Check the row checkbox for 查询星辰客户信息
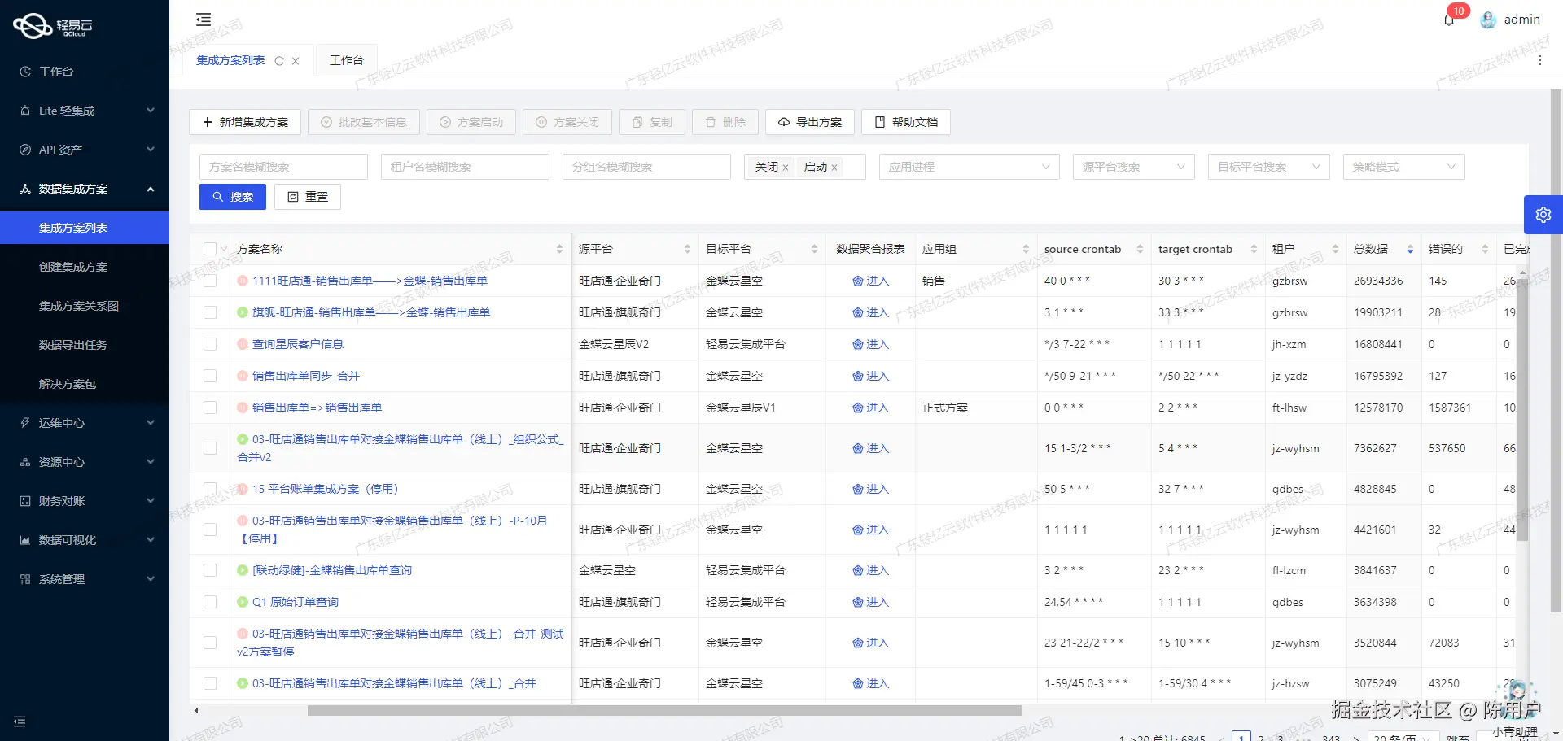The width and height of the screenshot is (1563, 741). (x=210, y=343)
